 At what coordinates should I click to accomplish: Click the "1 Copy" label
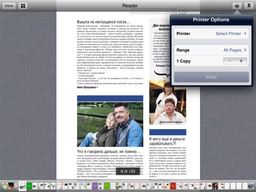tap(183, 61)
